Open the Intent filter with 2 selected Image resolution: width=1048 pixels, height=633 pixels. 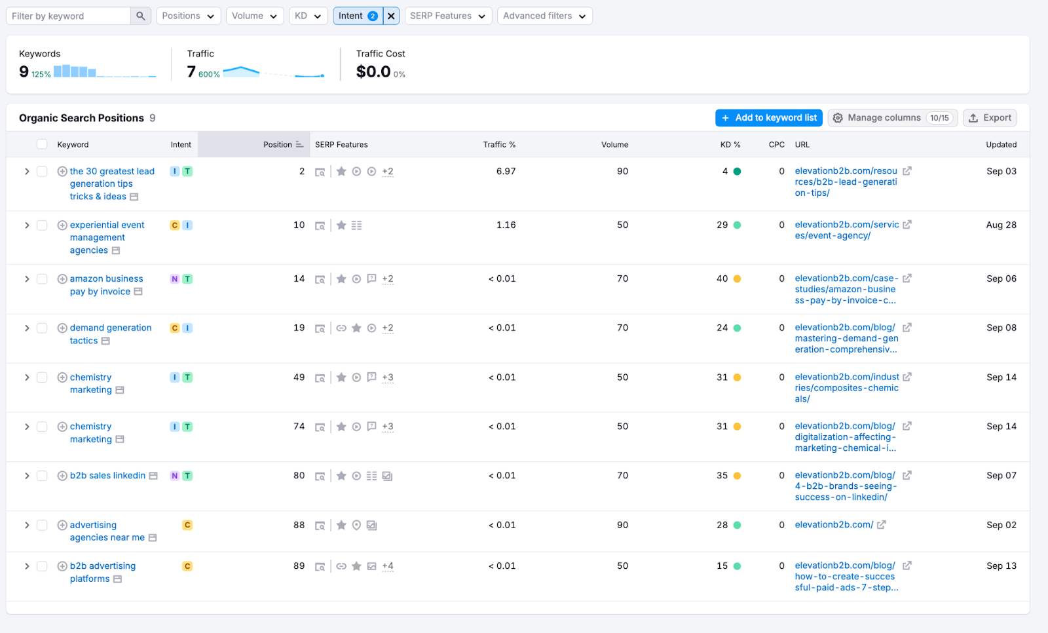[x=358, y=16]
